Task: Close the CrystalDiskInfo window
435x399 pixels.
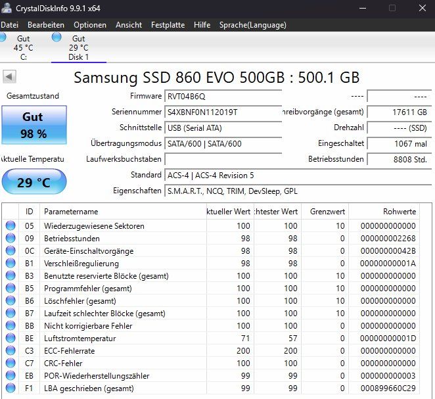Action: [x=423, y=8]
